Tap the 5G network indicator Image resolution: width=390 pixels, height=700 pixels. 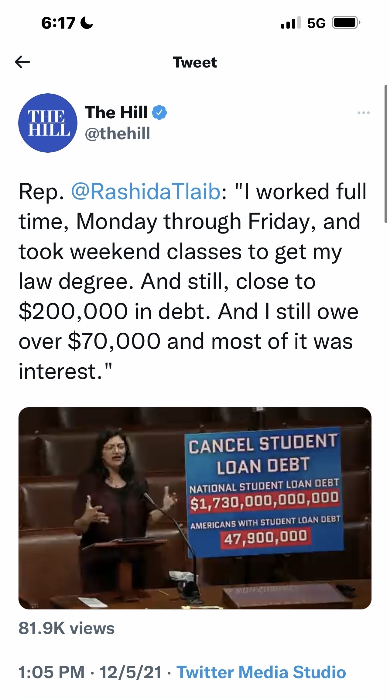[x=316, y=23]
